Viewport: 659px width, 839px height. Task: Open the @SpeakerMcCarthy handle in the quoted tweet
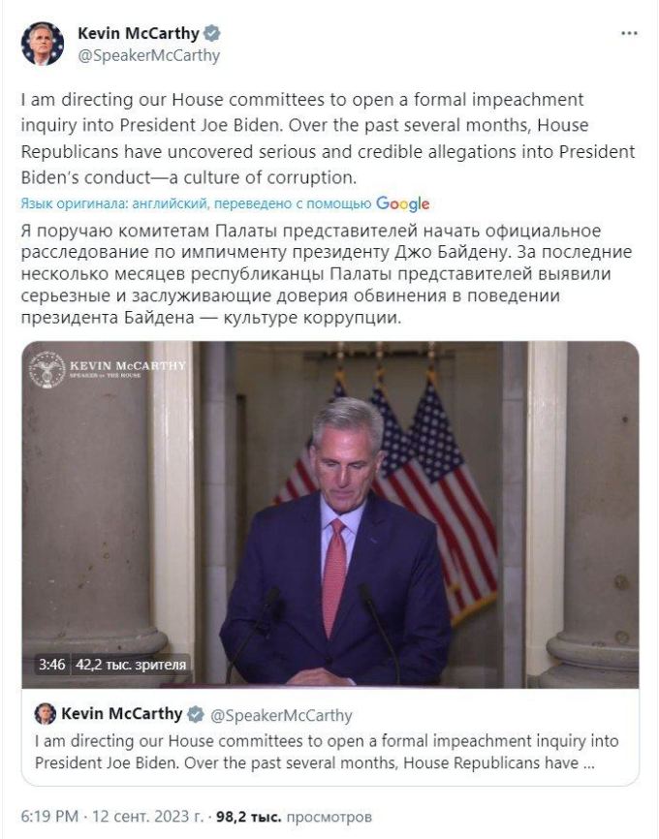pos(281,715)
